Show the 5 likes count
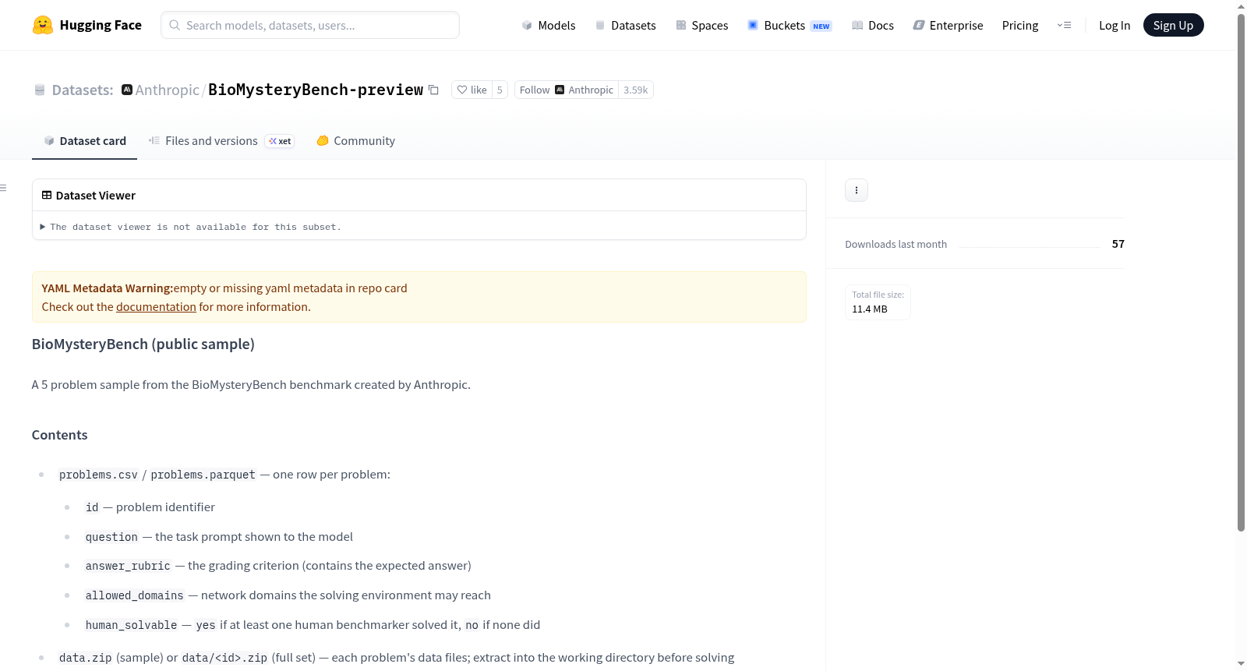 pyautogui.click(x=500, y=90)
